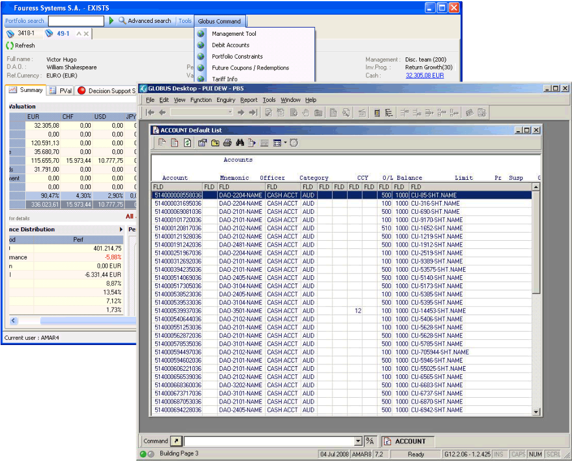Screen dimensions: 572x461
Task: Select Future Coupons / Redemptions entry
Action: pyautogui.click(x=250, y=67)
